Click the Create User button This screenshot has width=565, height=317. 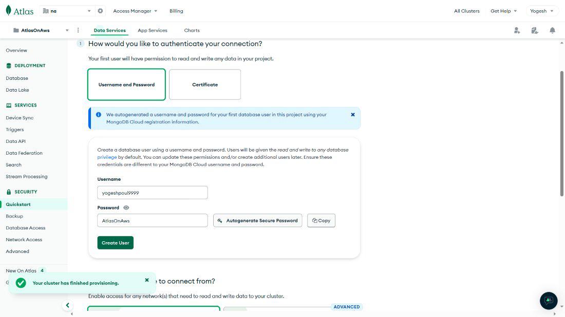point(116,243)
